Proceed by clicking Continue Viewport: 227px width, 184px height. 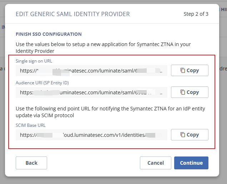point(191,163)
